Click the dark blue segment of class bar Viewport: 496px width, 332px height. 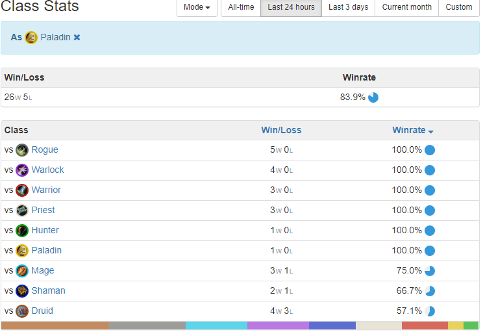point(332,326)
